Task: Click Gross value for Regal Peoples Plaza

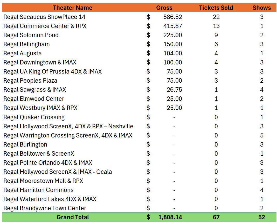Action: 174,81
